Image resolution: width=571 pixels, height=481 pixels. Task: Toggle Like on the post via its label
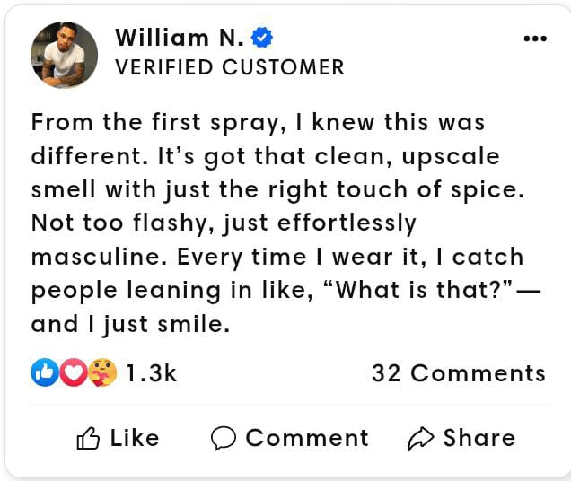(x=135, y=438)
